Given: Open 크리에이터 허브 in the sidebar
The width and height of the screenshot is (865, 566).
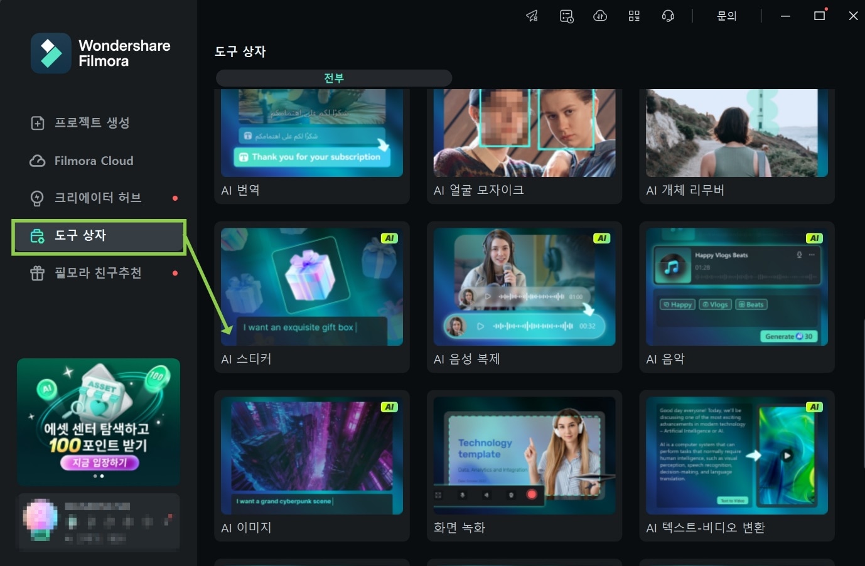Looking at the screenshot, I should coord(99,198).
